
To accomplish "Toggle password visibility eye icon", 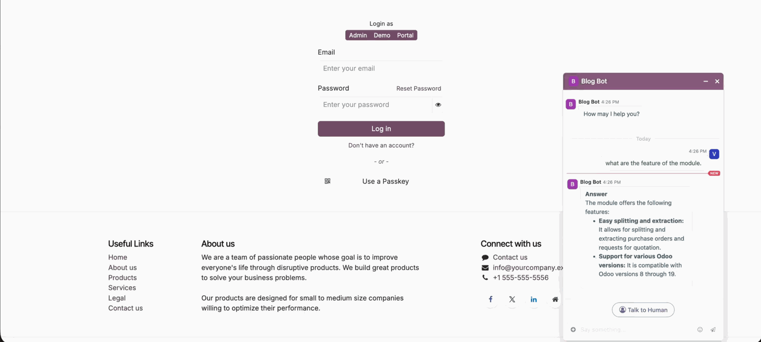I will pyautogui.click(x=438, y=105).
